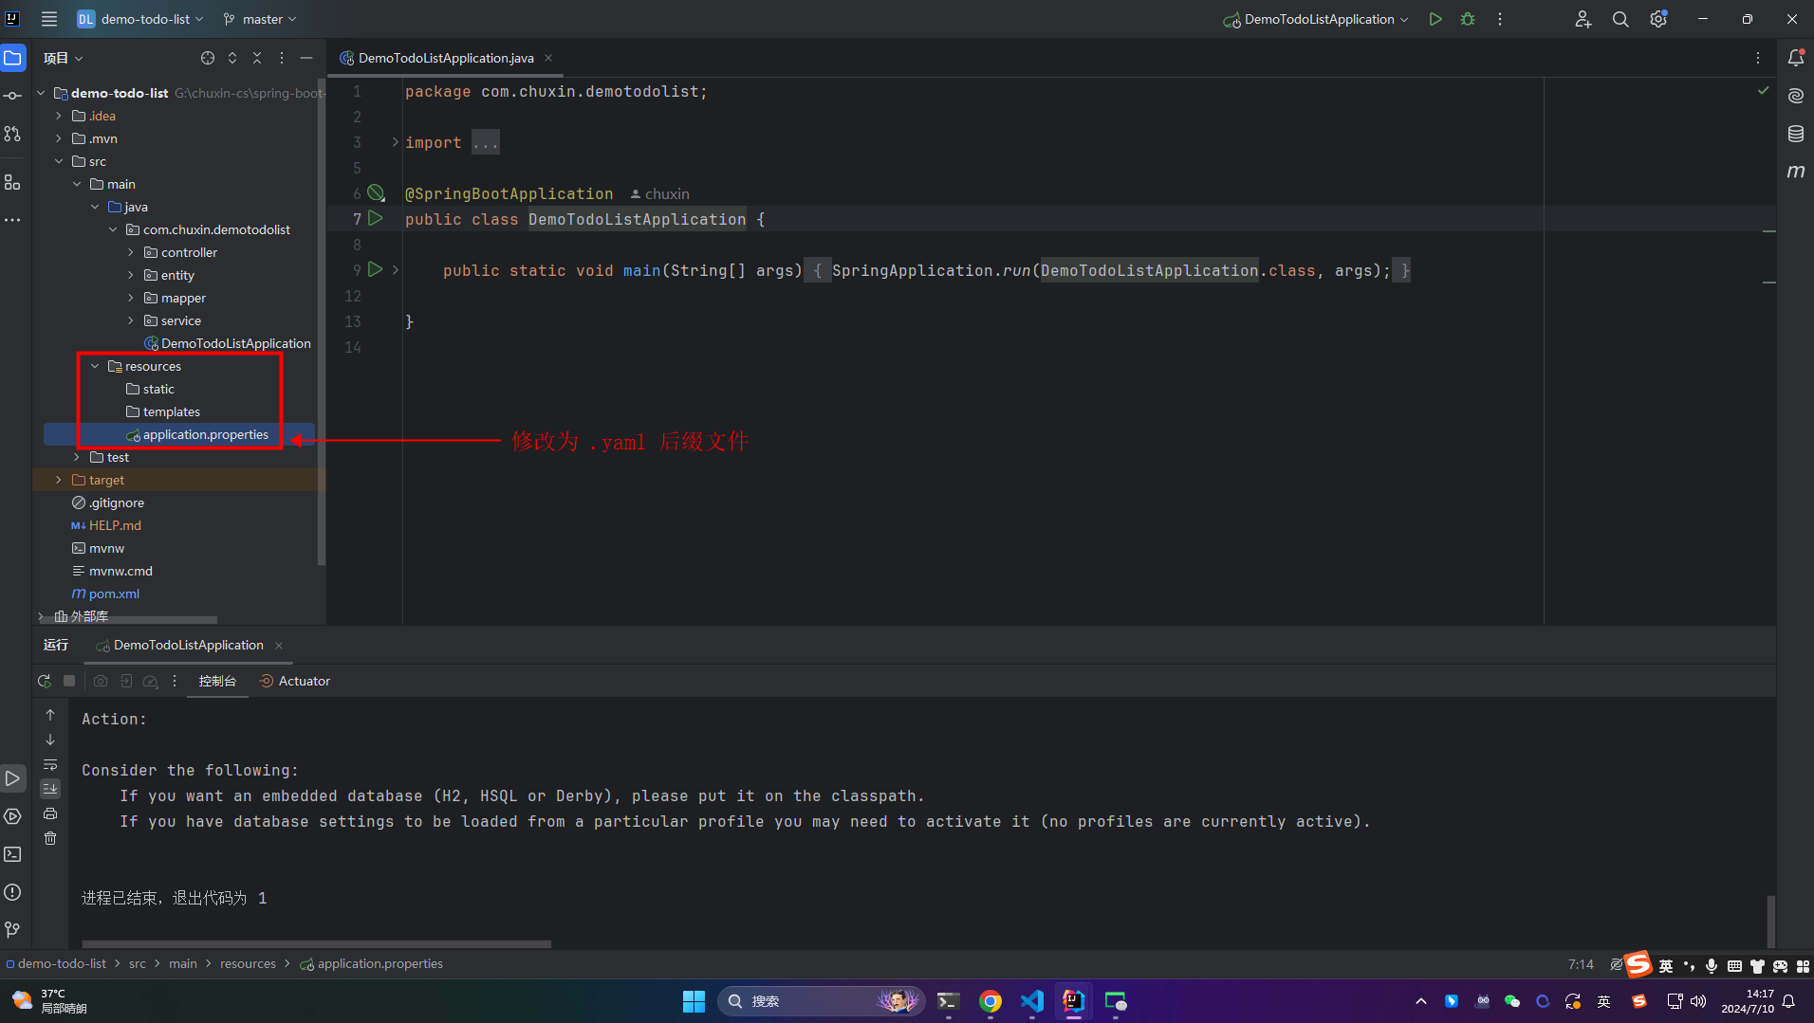1814x1023 pixels.
Task: Click src breadcrumb in navigation bar
Action: pyautogui.click(x=138, y=963)
